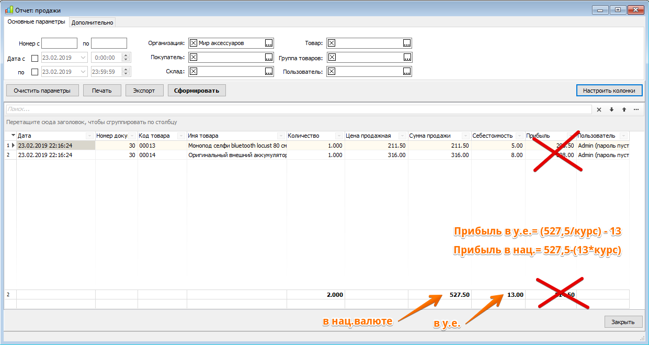Open the Сумма продажи column filter dropdown
649x345 pixels.
click(466, 136)
